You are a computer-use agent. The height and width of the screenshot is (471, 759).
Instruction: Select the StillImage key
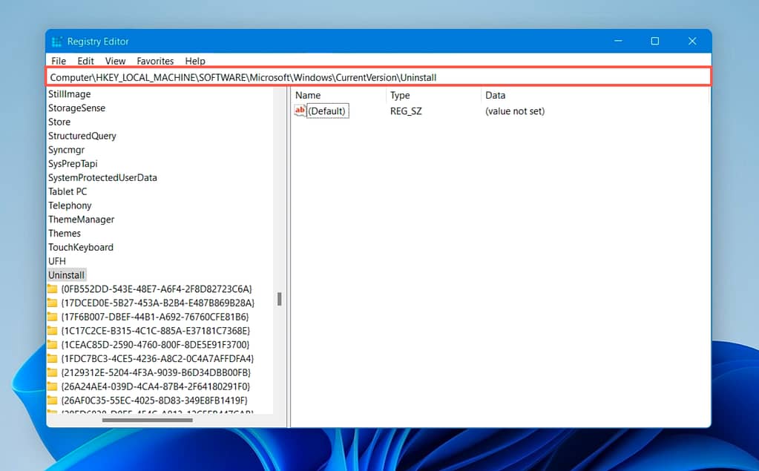coord(69,94)
